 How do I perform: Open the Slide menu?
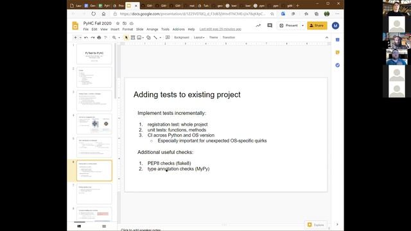tap(140, 30)
